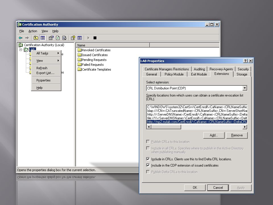Click the Issued Certificates folder icon
273x205 pixels.
pyautogui.click(x=80, y=55)
